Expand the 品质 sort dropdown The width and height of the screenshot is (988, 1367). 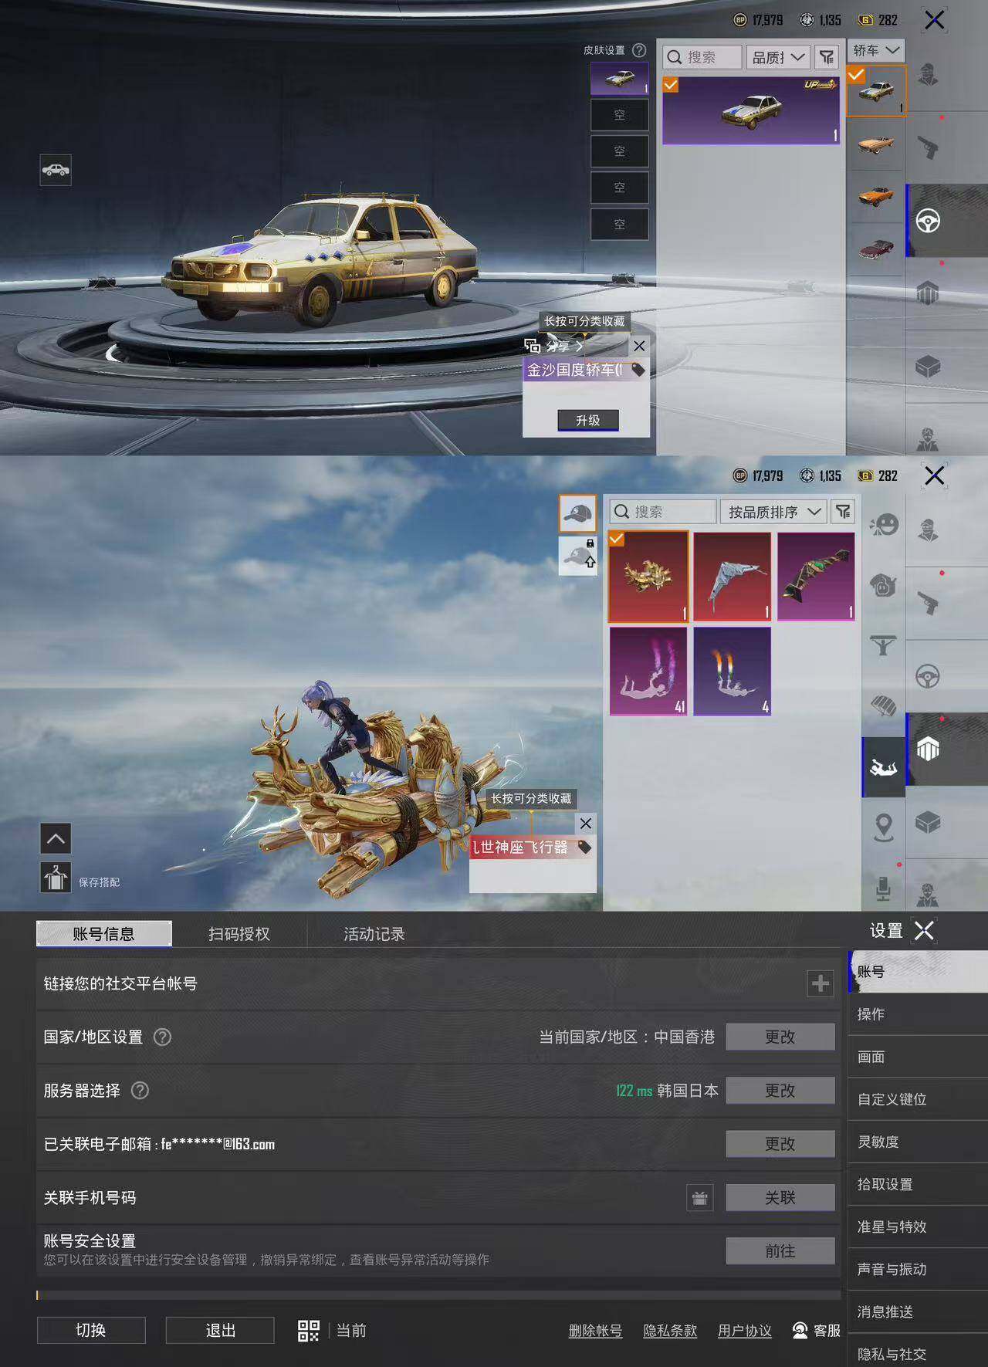(778, 57)
